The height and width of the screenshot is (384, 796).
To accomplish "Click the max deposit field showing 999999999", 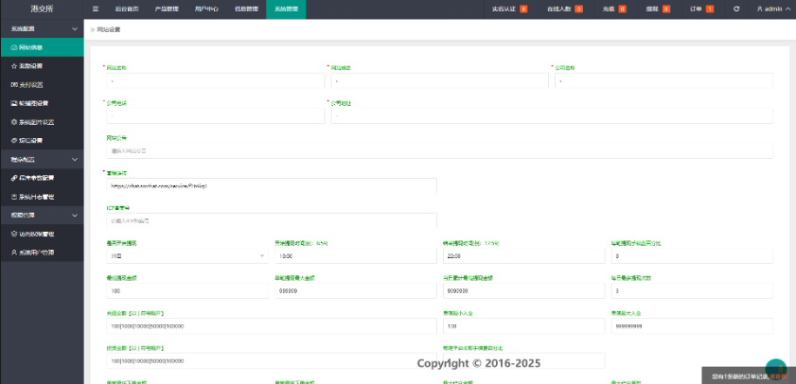I will point(693,326).
